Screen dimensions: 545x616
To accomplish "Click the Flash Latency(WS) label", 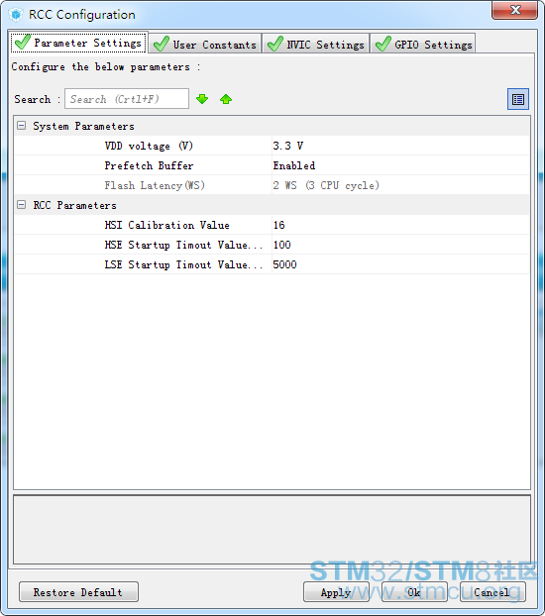I will (x=155, y=185).
